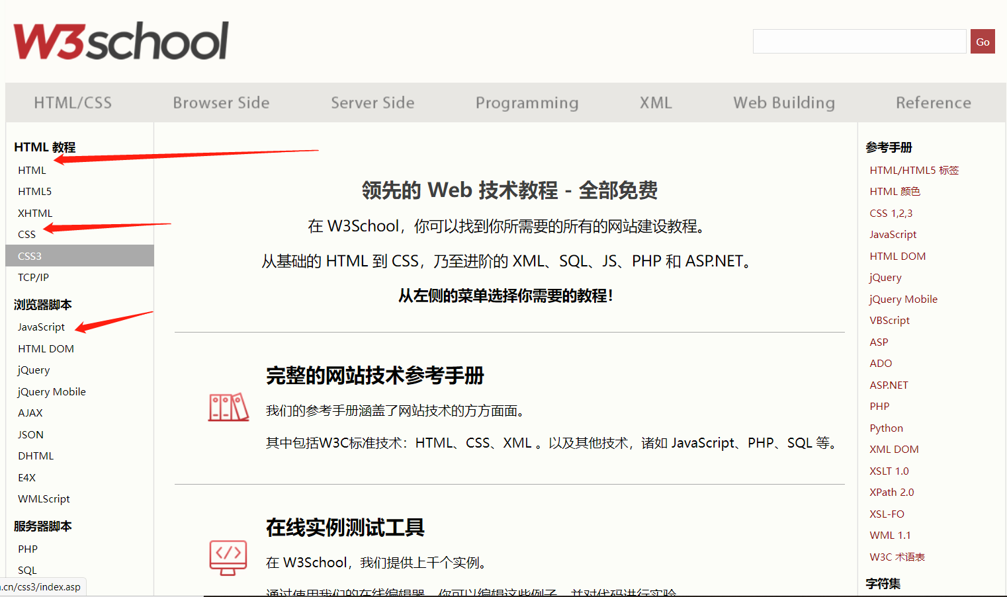
Task: Open the VBScript reference link
Action: [x=889, y=320]
